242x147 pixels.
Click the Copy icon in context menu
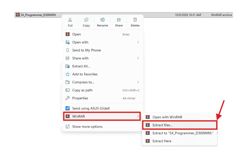pyautogui.click(x=86, y=20)
